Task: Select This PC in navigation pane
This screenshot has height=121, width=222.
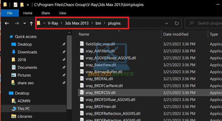Action: click(24, 109)
